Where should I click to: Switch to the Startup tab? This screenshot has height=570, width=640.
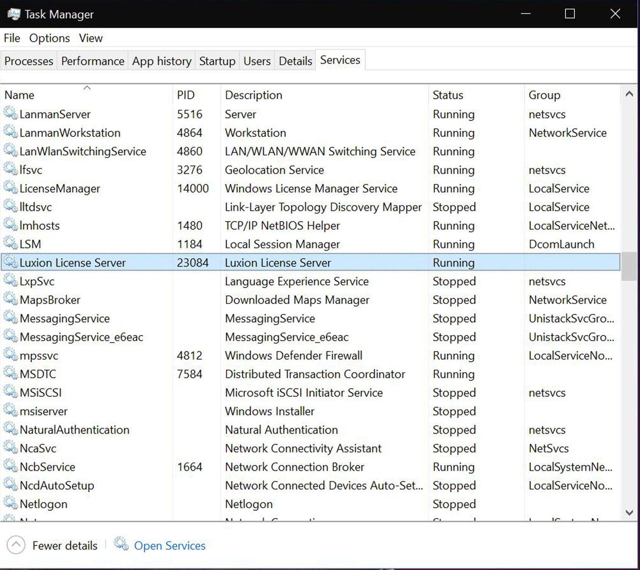click(217, 61)
